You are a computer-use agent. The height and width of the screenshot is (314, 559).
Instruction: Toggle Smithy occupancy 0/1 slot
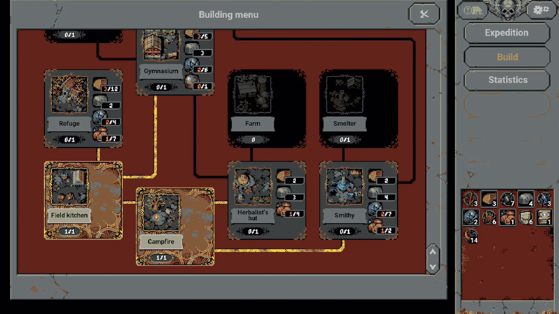coord(344,231)
